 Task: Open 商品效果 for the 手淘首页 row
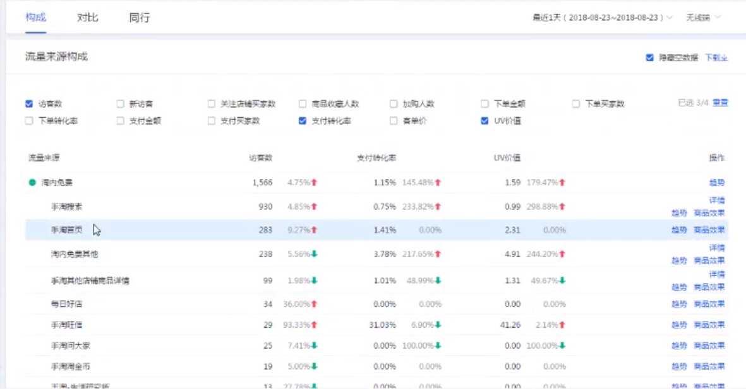coord(709,230)
